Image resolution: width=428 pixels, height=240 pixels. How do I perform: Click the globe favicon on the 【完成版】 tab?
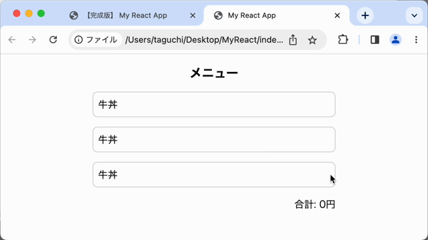click(74, 15)
